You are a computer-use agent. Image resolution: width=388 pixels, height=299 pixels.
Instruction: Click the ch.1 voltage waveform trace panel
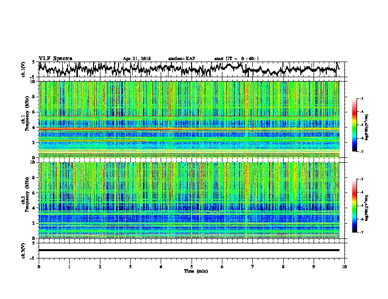click(193, 69)
